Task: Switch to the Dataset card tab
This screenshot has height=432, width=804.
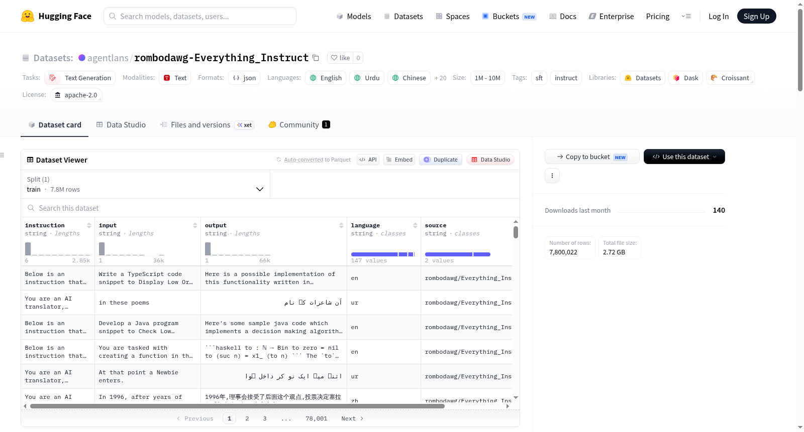Action: pyautogui.click(x=55, y=124)
